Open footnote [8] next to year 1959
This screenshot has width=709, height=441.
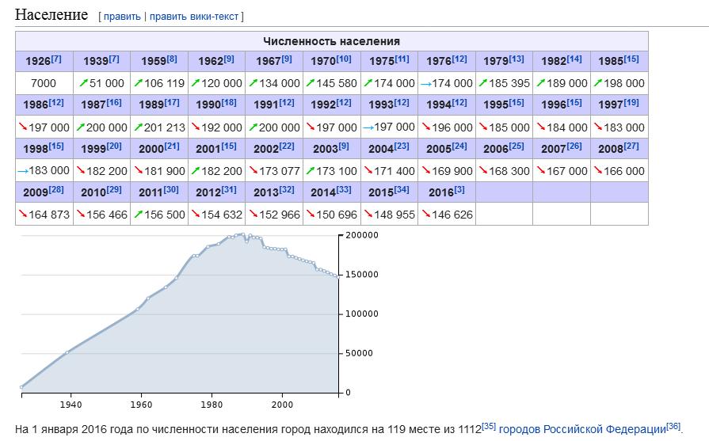[172, 59]
